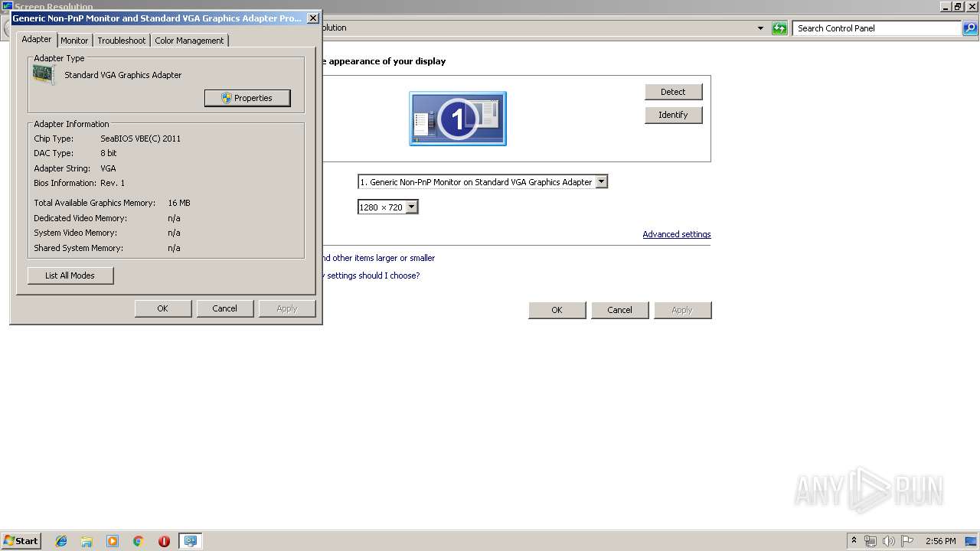
Task: Open the Color Management tab
Action: (x=189, y=41)
